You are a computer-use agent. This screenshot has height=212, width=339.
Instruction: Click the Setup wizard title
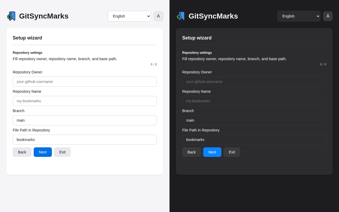coord(27,38)
